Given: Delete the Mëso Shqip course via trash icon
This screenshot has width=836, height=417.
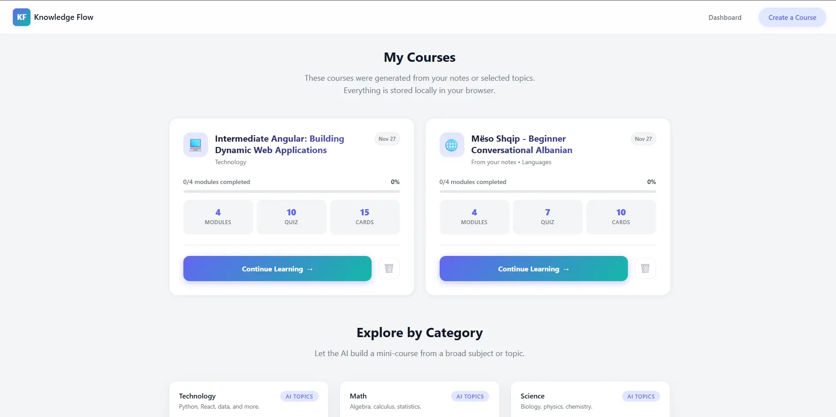Looking at the screenshot, I should click(645, 268).
